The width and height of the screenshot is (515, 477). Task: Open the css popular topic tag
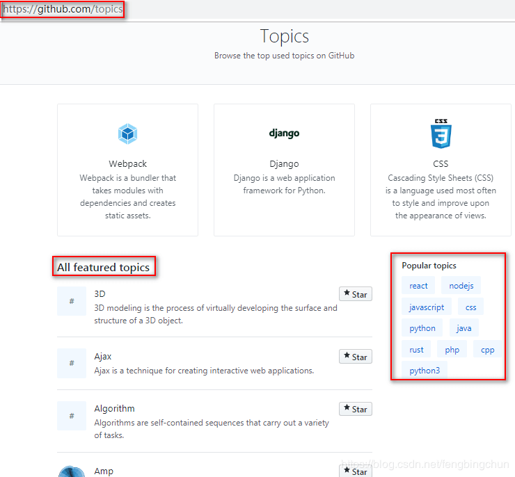click(x=470, y=307)
